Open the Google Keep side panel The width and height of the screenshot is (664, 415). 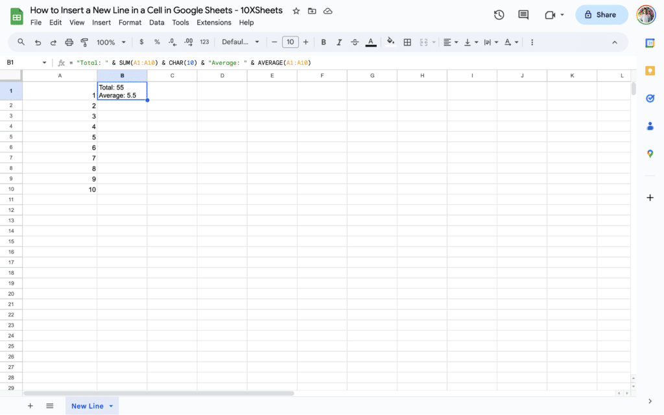click(x=650, y=71)
